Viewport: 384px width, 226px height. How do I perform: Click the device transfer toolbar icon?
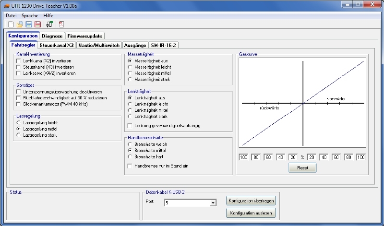[49, 24]
